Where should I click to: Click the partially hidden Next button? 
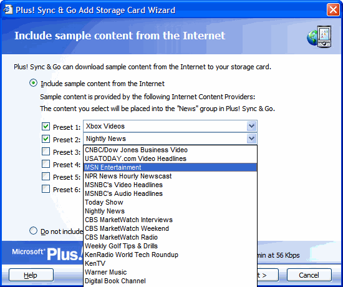(x=268, y=275)
